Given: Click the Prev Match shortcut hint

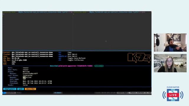Looking at the screenshot, I should click(72, 56).
